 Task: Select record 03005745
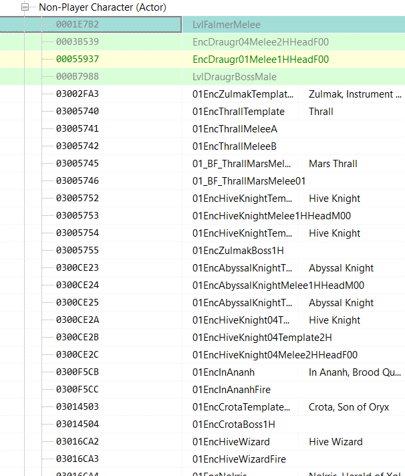(78, 163)
